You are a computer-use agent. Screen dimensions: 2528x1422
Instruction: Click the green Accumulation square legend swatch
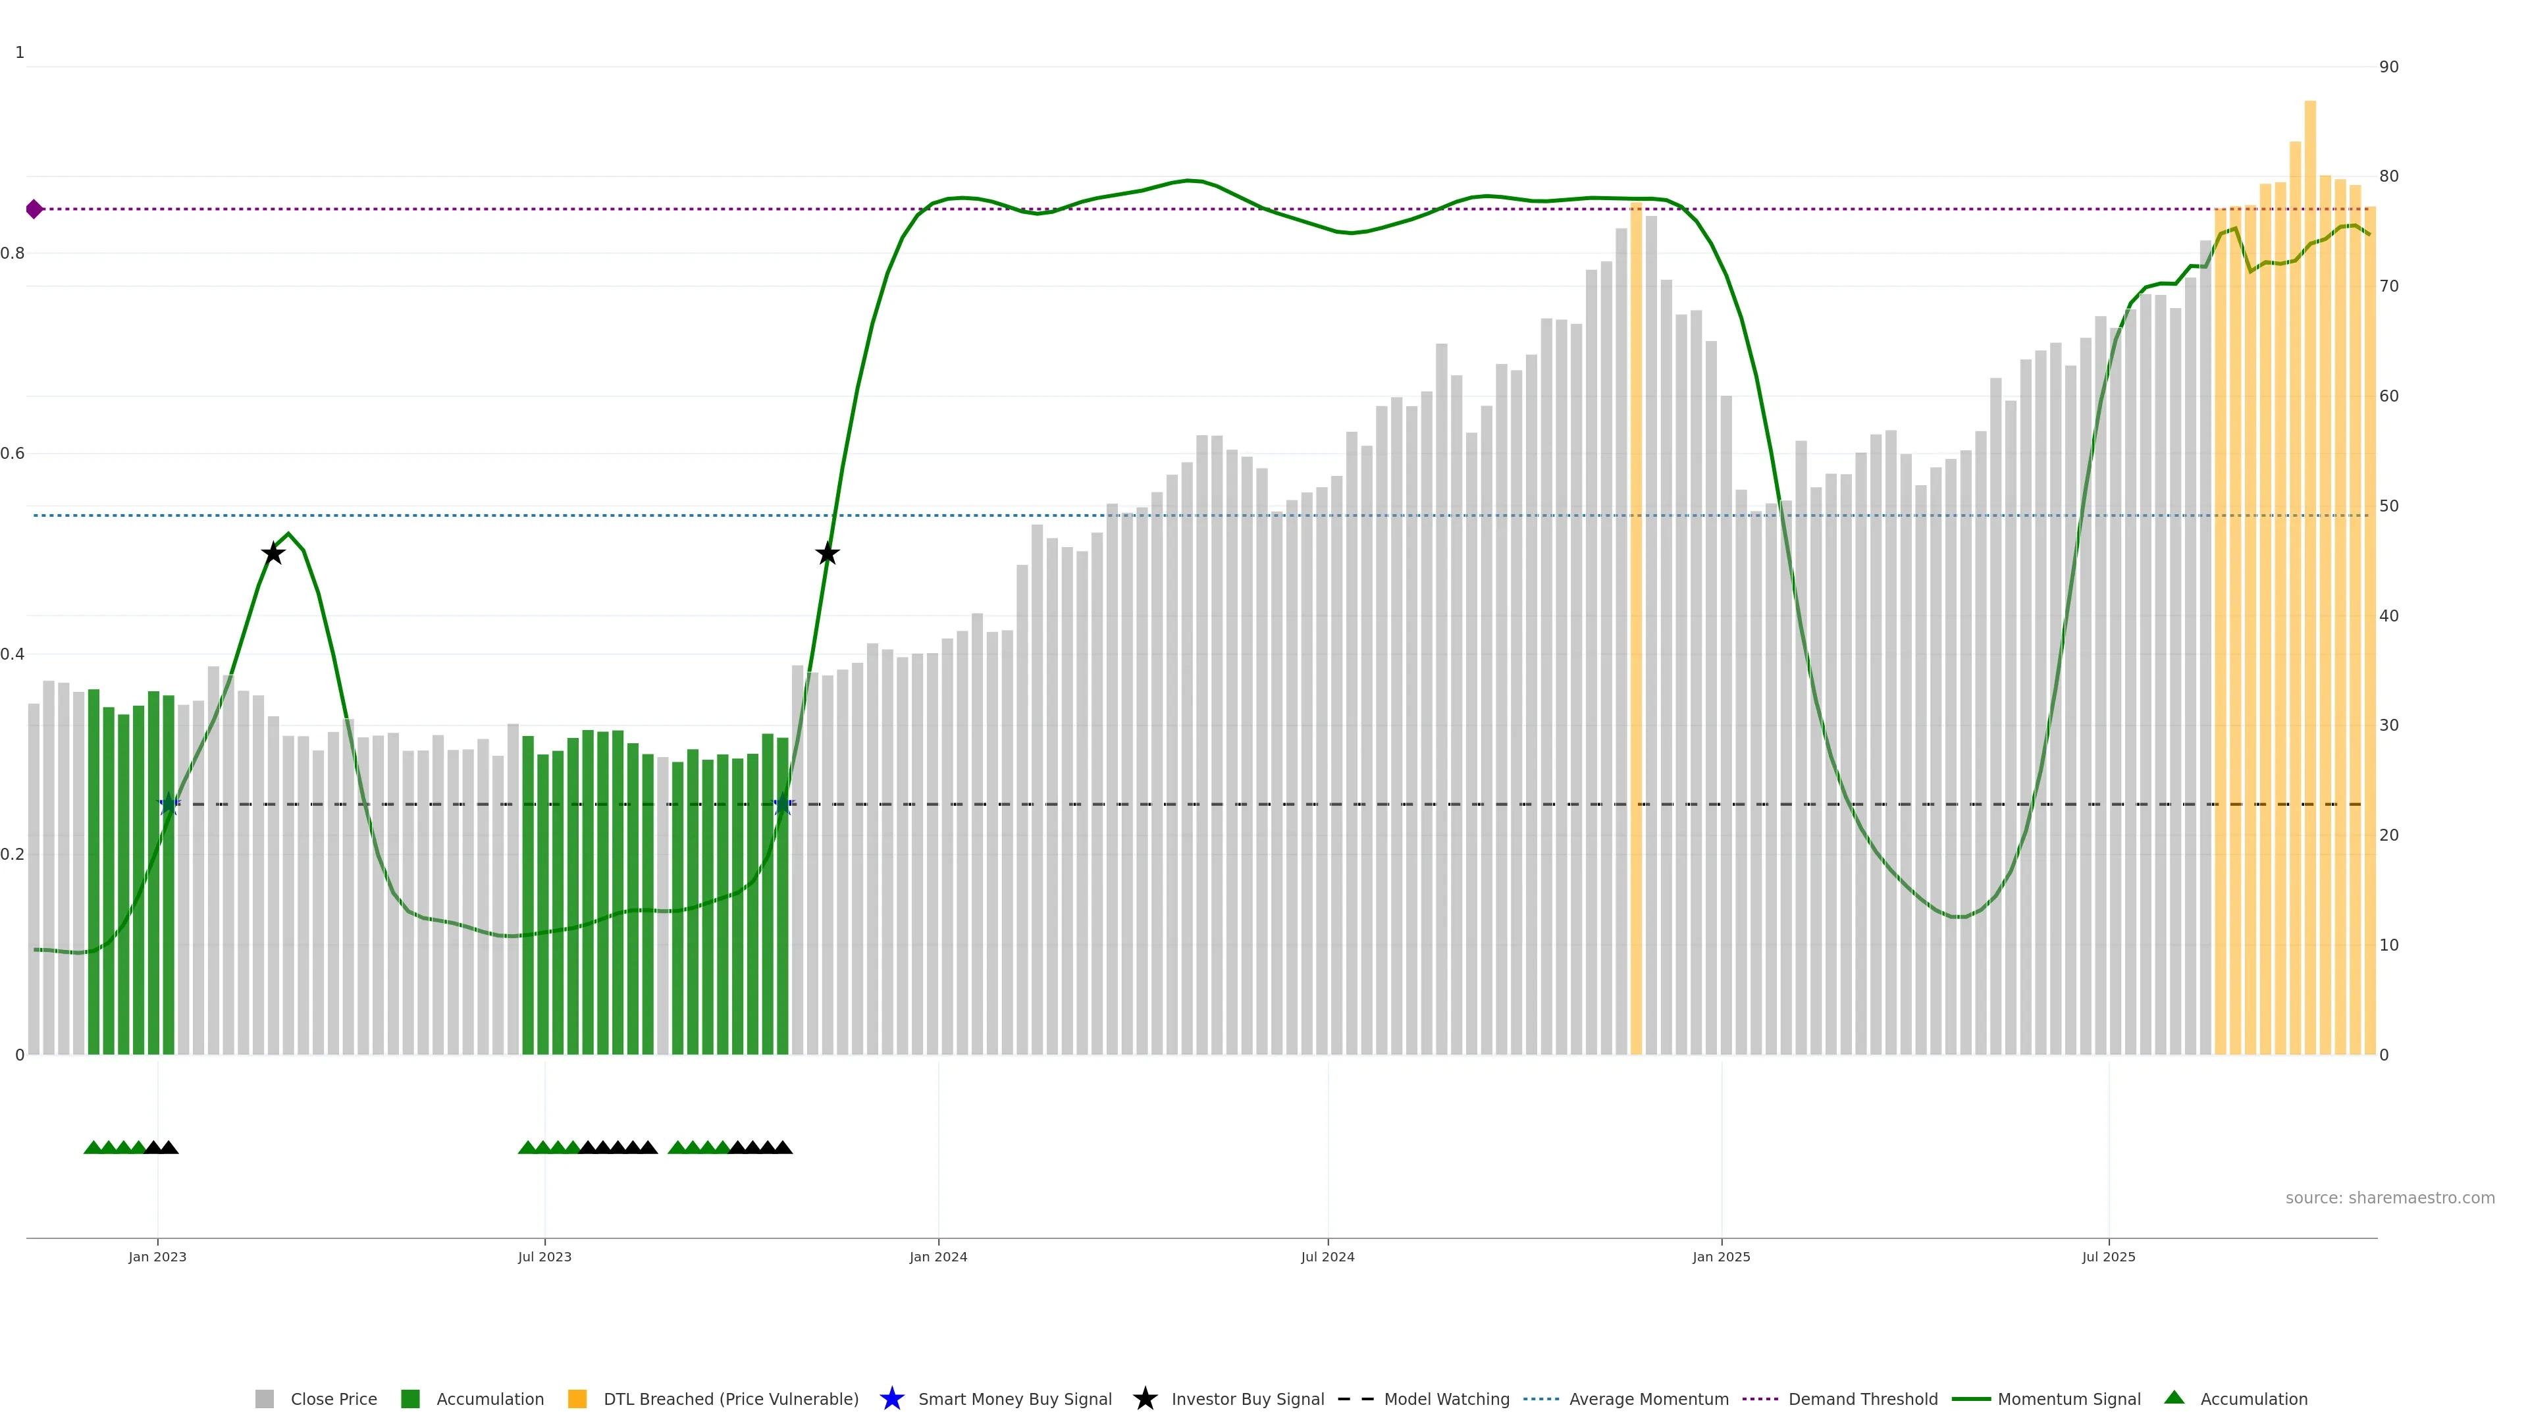(x=410, y=1400)
